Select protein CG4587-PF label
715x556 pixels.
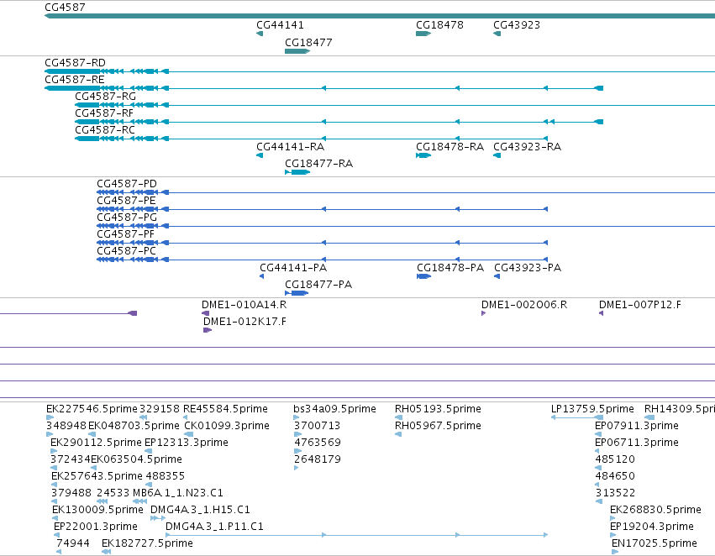[126, 234]
